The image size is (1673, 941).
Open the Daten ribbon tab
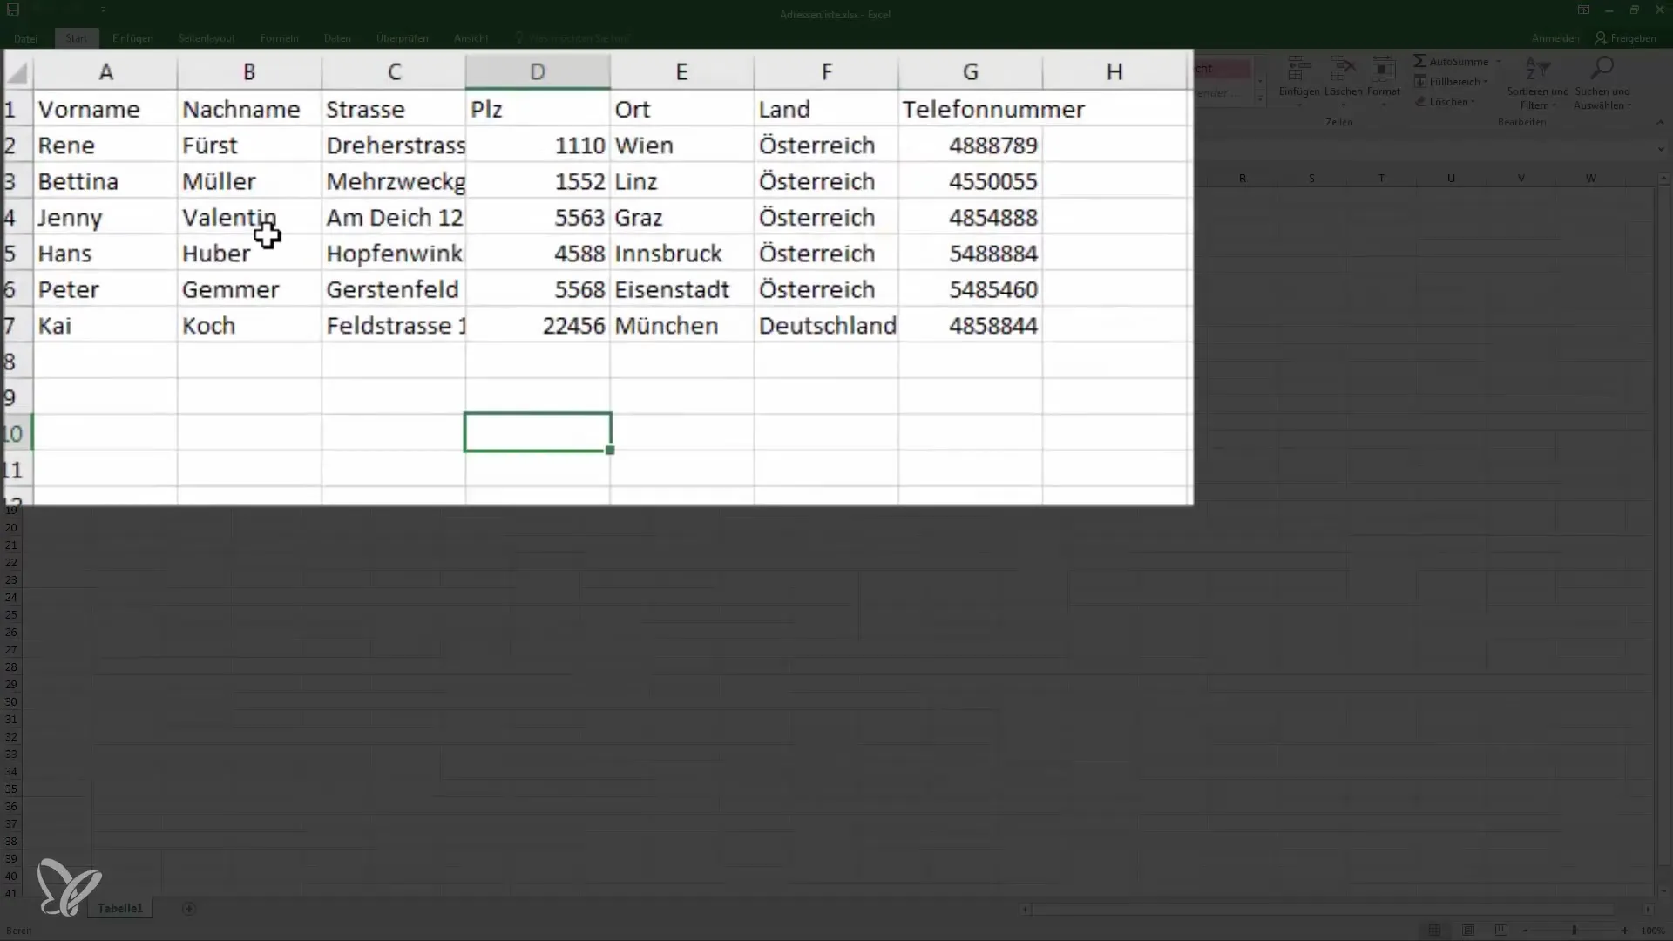pyautogui.click(x=337, y=38)
